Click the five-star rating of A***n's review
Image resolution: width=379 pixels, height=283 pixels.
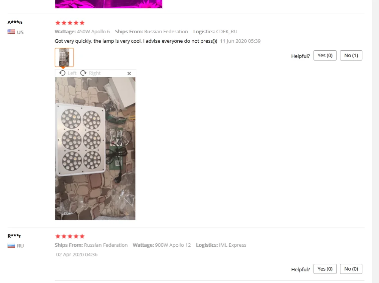coord(70,23)
